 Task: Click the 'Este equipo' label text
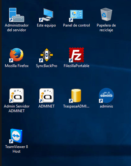click(46, 25)
